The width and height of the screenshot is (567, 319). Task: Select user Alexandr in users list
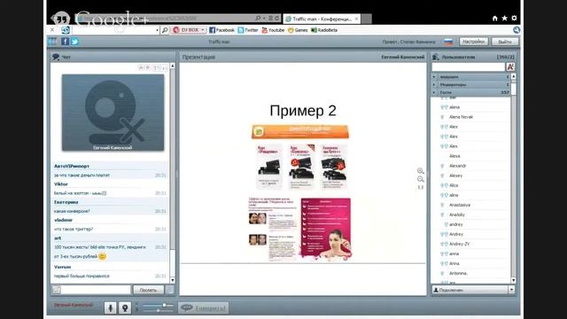point(457,166)
